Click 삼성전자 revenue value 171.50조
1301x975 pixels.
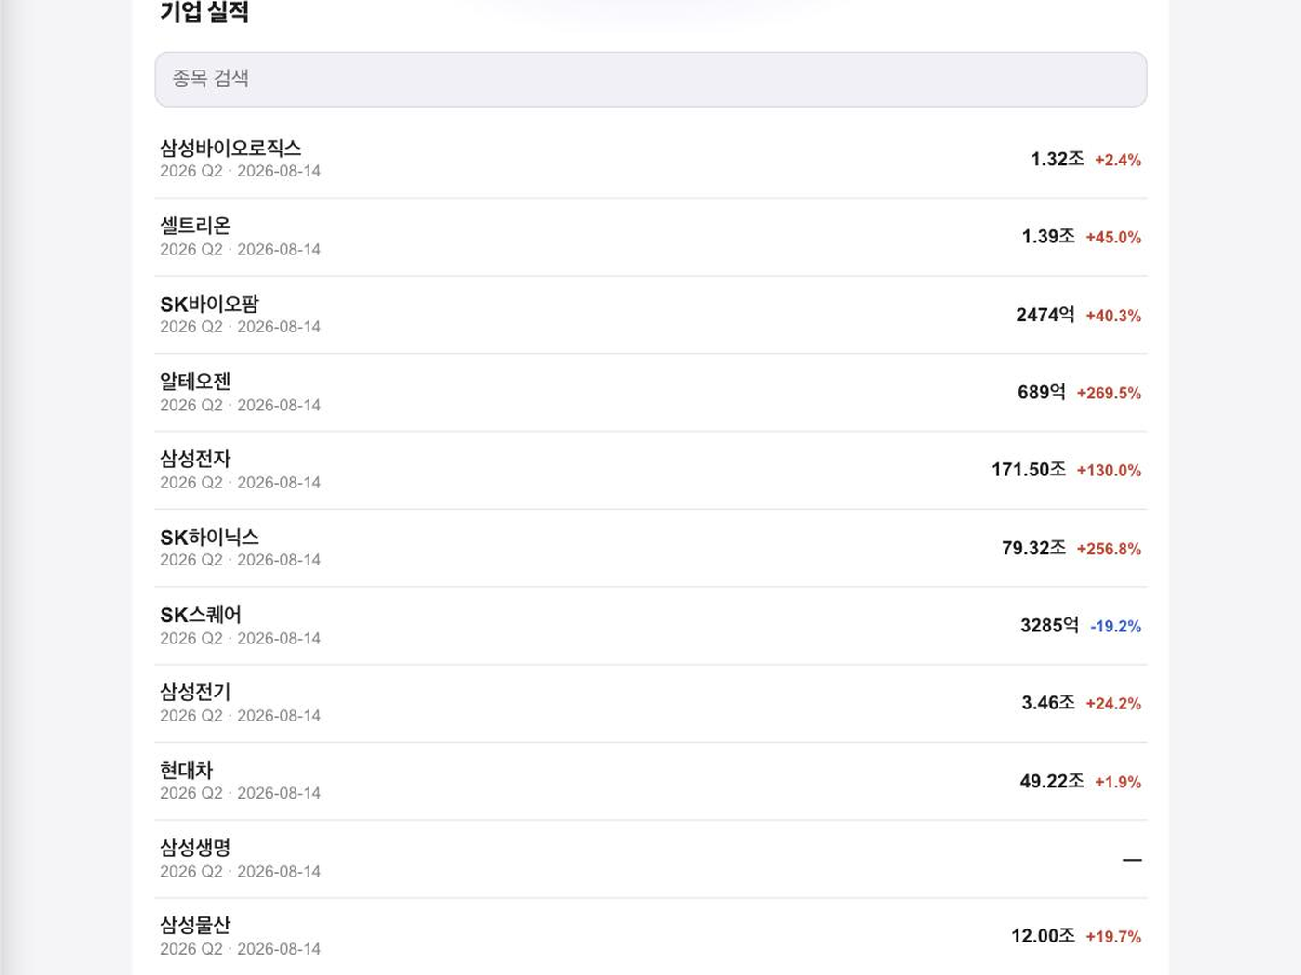[1029, 470]
